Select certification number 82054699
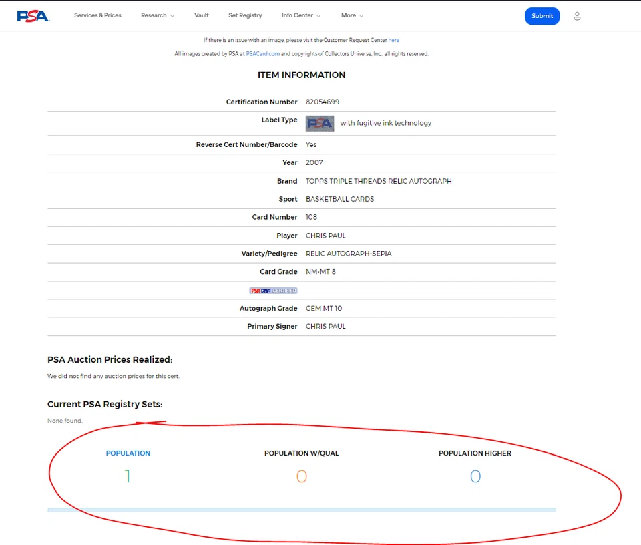 (323, 102)
